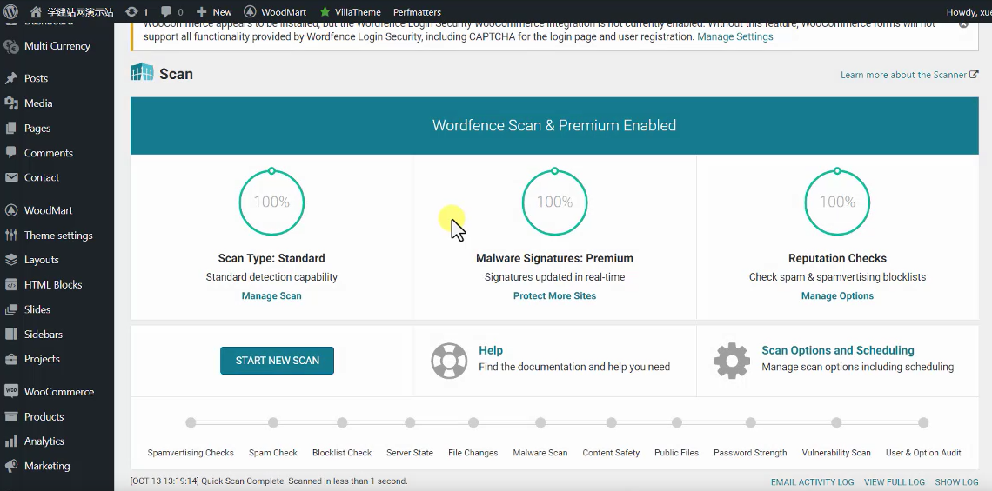This screenshot has height=491, width=992.
Task: Dismiss the WooCommerce integration notice
Action: [x=963, y=24]
